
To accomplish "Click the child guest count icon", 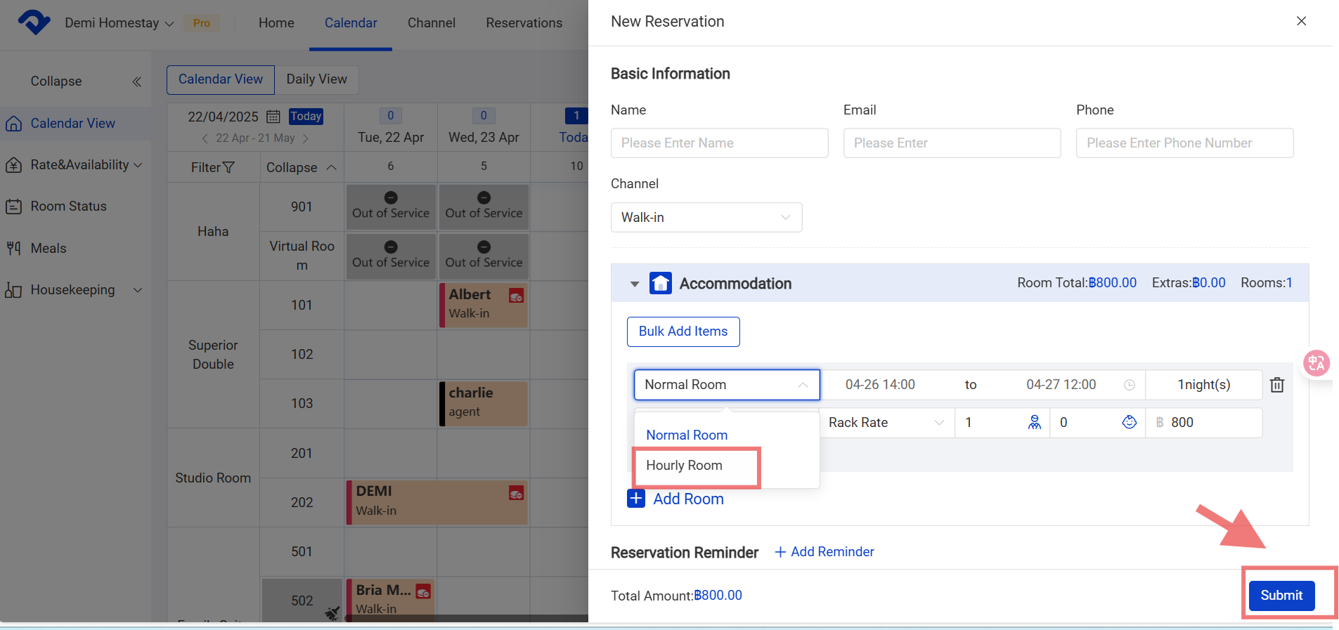I will tap(1129, 422).
